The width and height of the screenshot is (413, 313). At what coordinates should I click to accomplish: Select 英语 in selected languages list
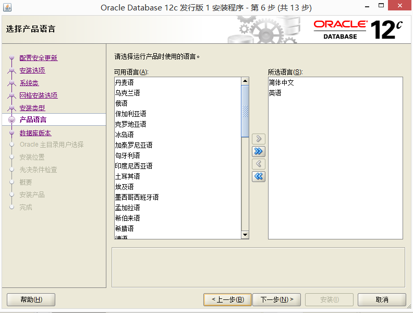point(335,93)
